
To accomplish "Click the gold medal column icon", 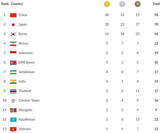I will pos(107,4).
